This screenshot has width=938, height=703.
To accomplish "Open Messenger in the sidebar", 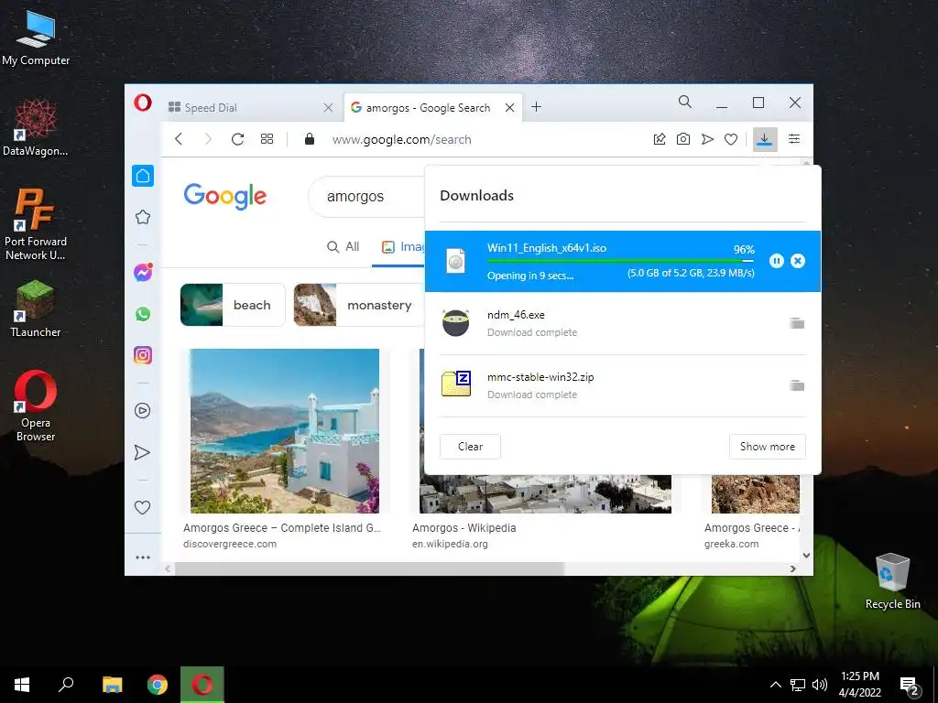I will point(143,273).
